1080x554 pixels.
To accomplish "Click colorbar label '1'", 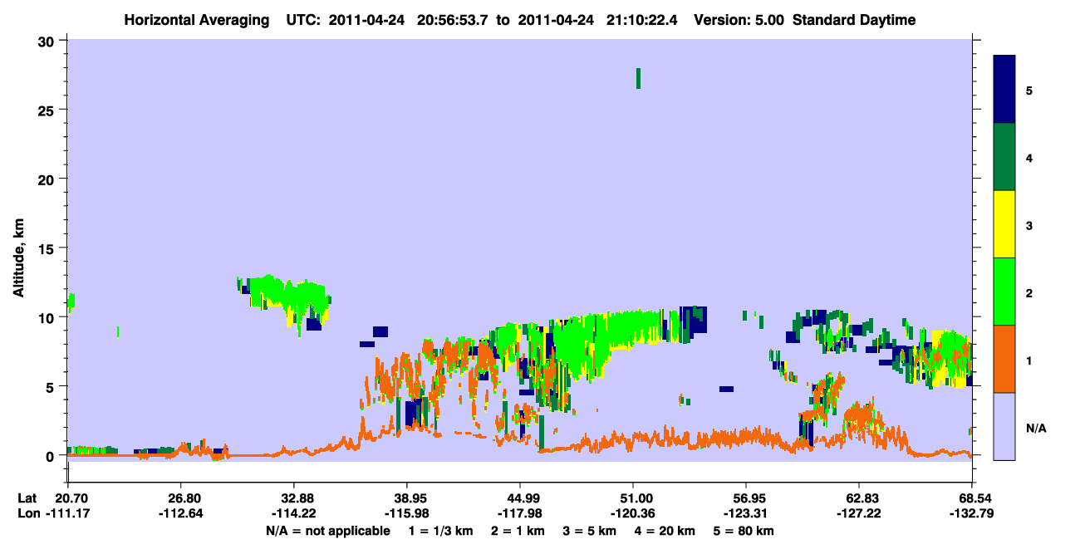I will pyautogui.click(x=1028, y=360).
